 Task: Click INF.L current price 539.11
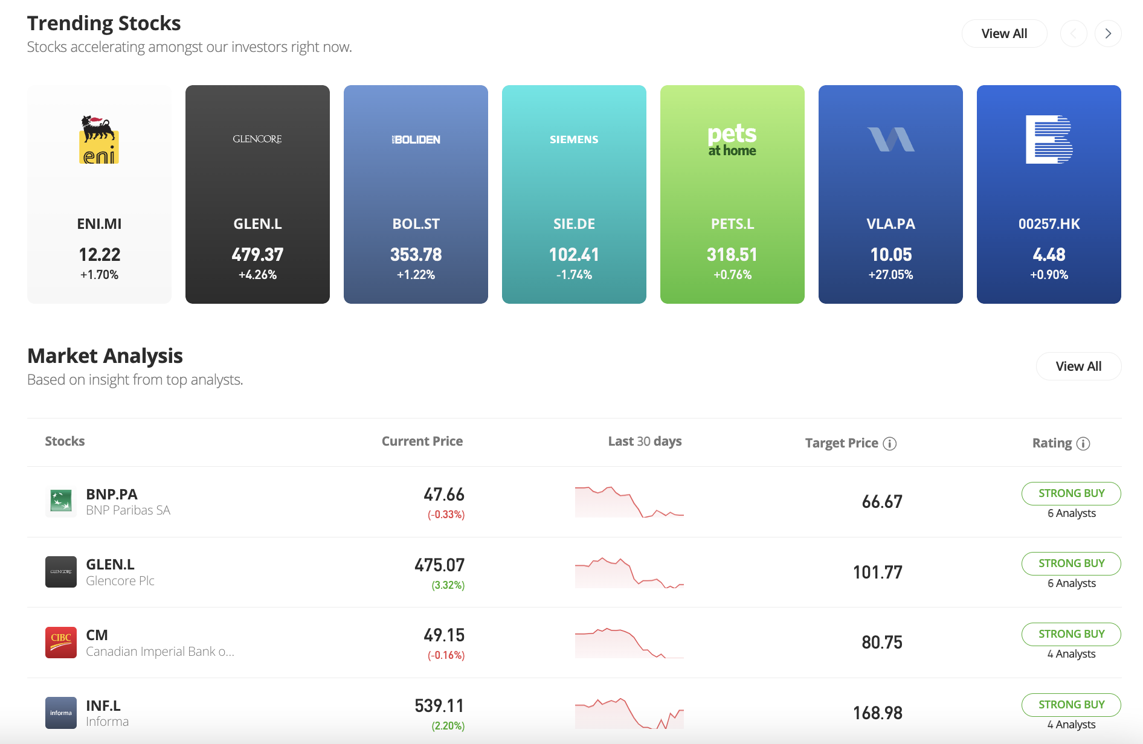[439, 706]
